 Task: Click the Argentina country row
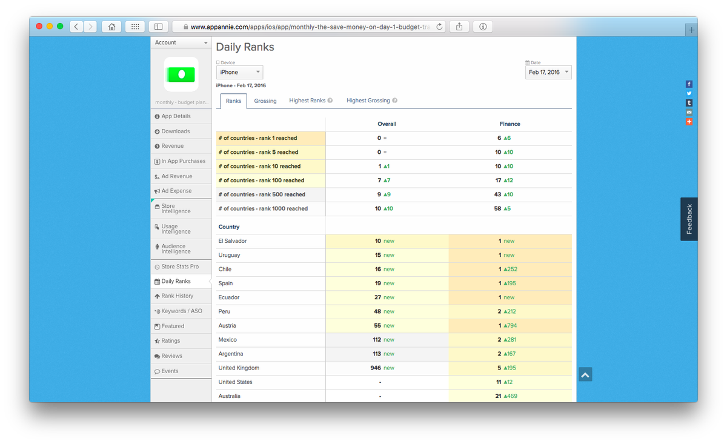pos(394,354)
